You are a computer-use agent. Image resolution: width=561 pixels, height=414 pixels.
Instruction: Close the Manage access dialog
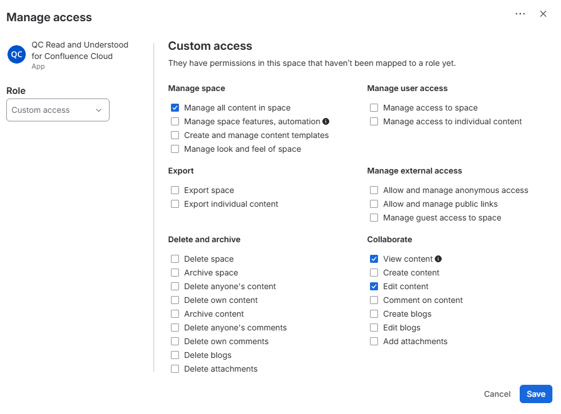pos(543,14)
